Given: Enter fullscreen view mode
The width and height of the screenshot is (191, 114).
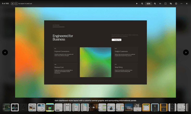Looking at the screenshot, I should click(165, 4).
